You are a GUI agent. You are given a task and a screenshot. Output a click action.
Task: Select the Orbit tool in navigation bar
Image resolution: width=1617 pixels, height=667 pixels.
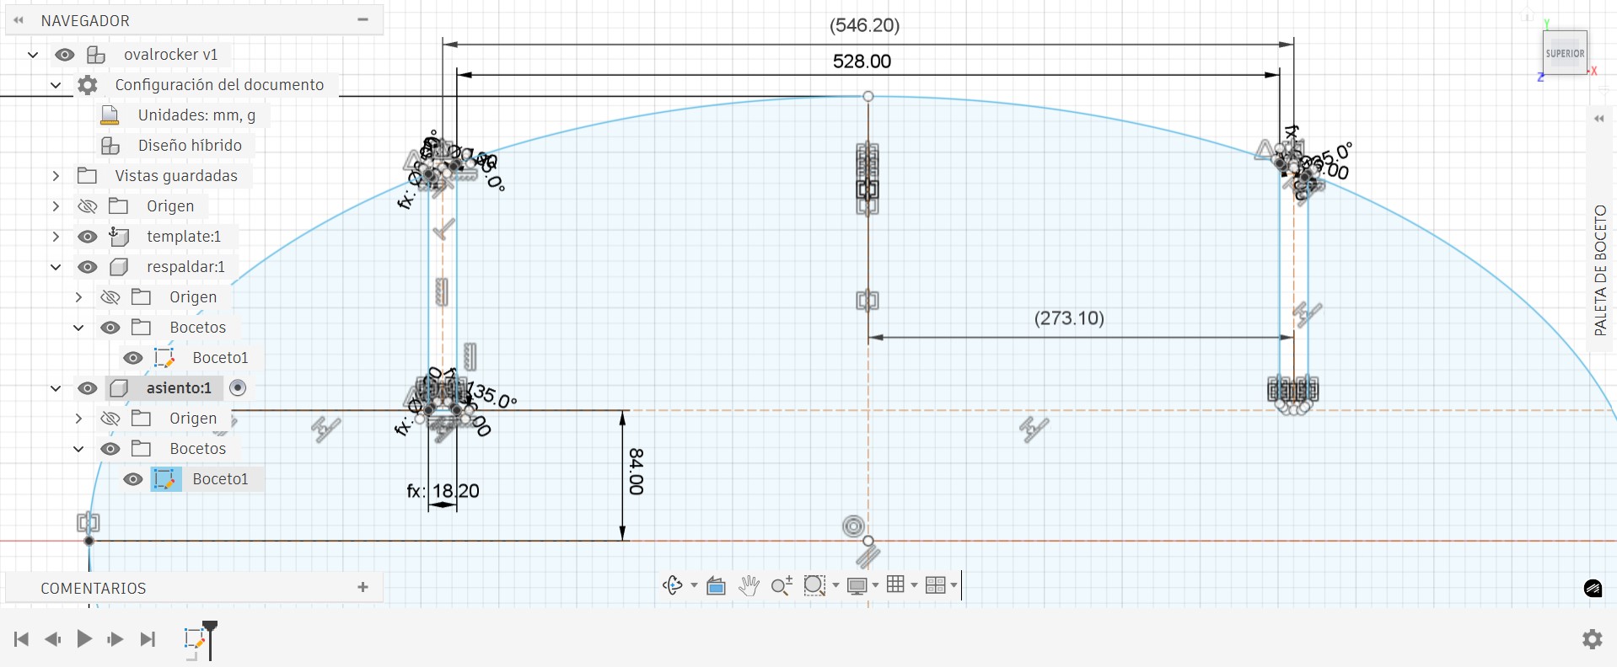[x=672, y=585]
